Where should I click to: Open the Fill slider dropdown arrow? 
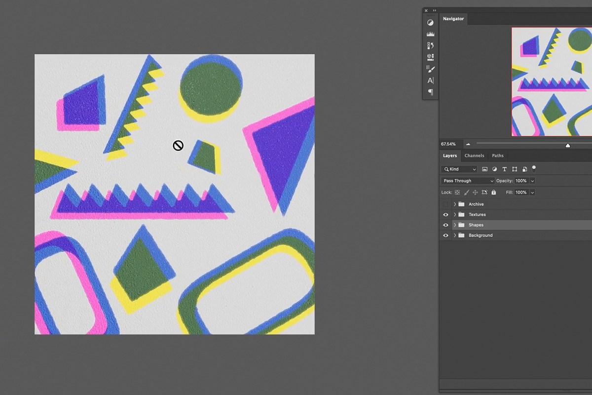pos(532,193)
